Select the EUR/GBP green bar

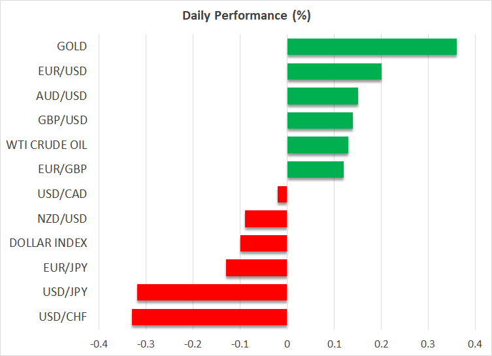tap(315, 170)
